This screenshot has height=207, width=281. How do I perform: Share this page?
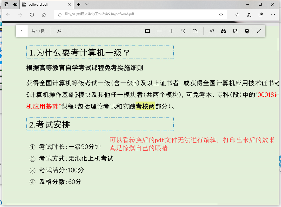pos(261,15)
